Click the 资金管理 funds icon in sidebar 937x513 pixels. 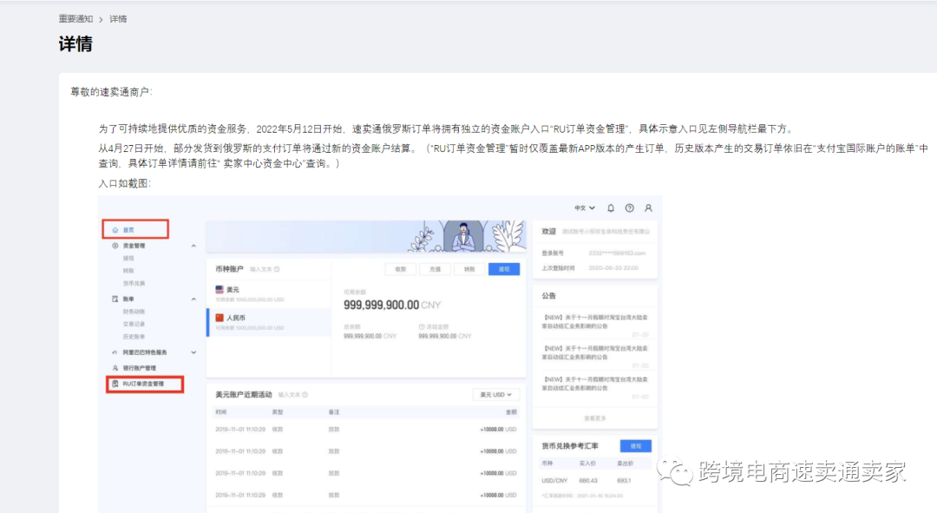coord(114,245)
